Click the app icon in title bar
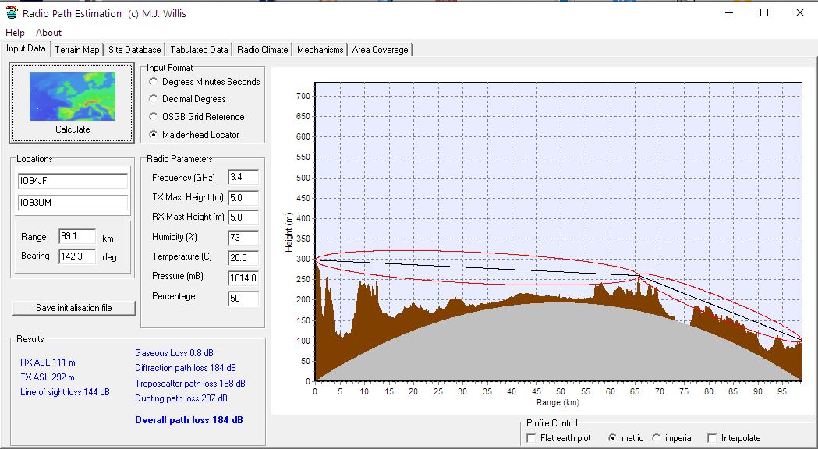Viewport: 818px width, 449px height. (11, 13)
